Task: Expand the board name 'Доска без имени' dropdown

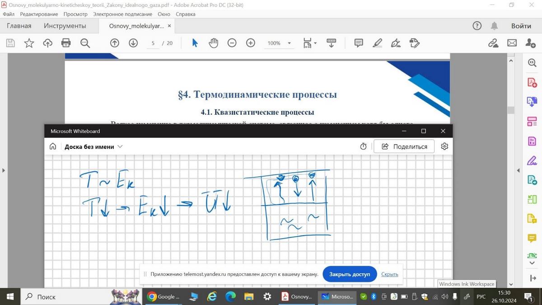Action: click(120, 146)
